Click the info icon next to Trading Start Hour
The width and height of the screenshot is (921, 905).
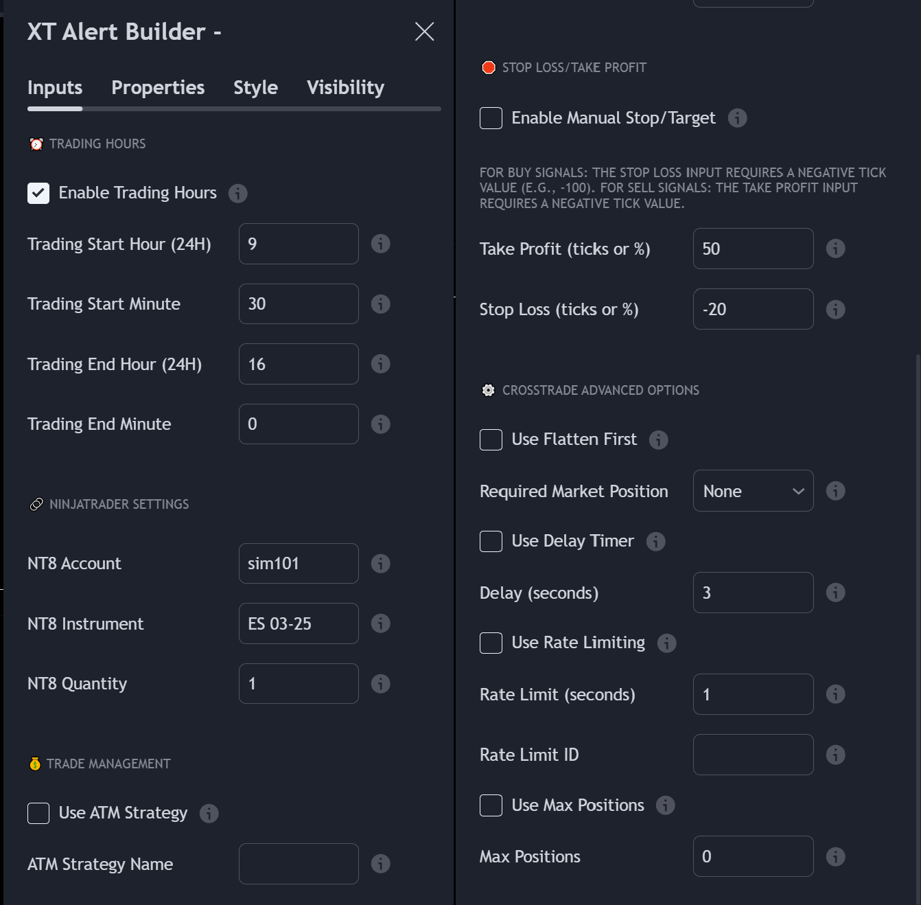click(381, 244)
